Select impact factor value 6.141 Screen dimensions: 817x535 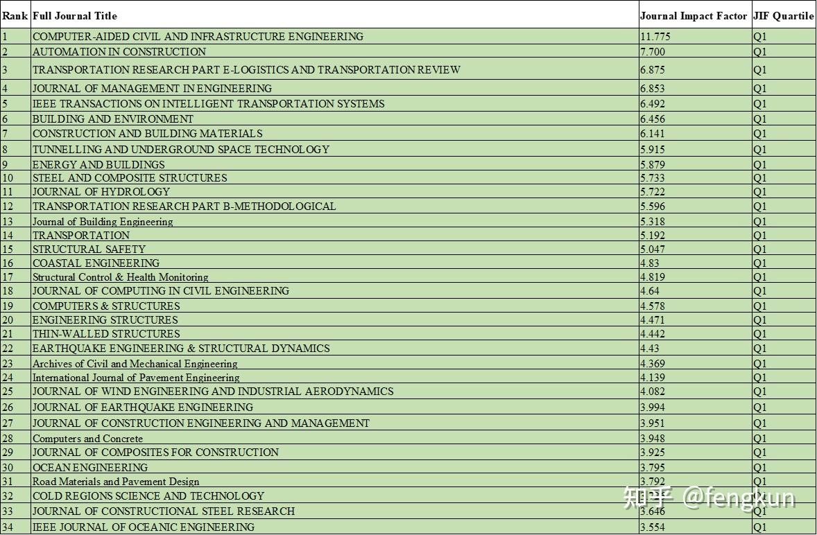[x=653, y=133]
